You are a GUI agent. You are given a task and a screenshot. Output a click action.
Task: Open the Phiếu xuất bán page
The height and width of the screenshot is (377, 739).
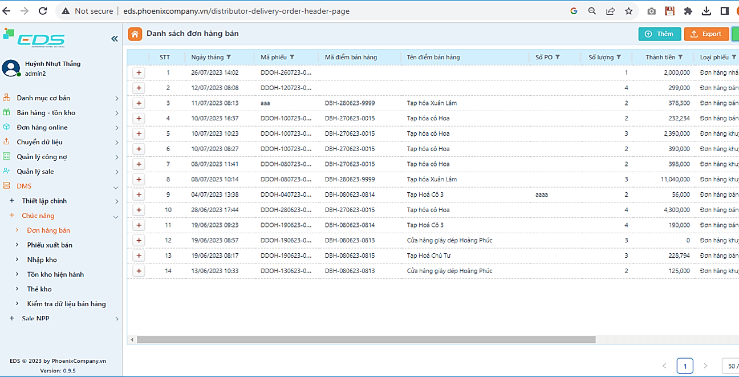(50, 245)
